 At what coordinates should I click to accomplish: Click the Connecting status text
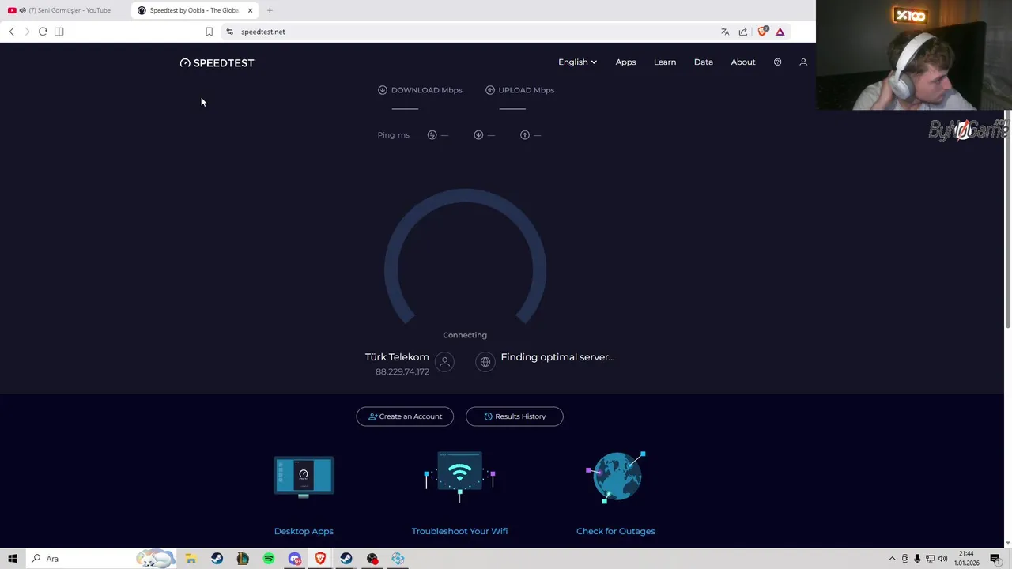pyautogui.click(x=465, y=335)
